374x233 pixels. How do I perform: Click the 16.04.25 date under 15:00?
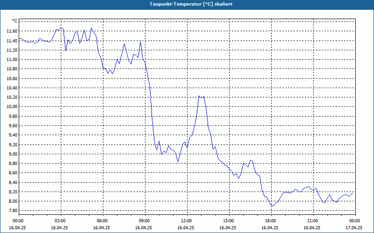[x=228, y=227]
